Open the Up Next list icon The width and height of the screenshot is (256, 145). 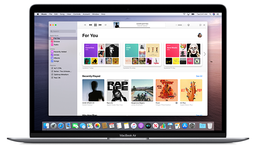(x=204, y=25)
